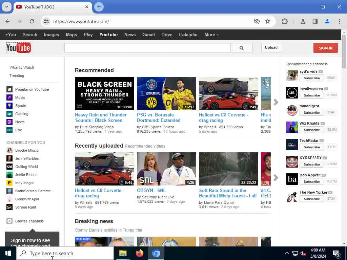Click Screen Rant channel avatar
The width and height of the screenshot is (347, 260).
coord(9,207)
